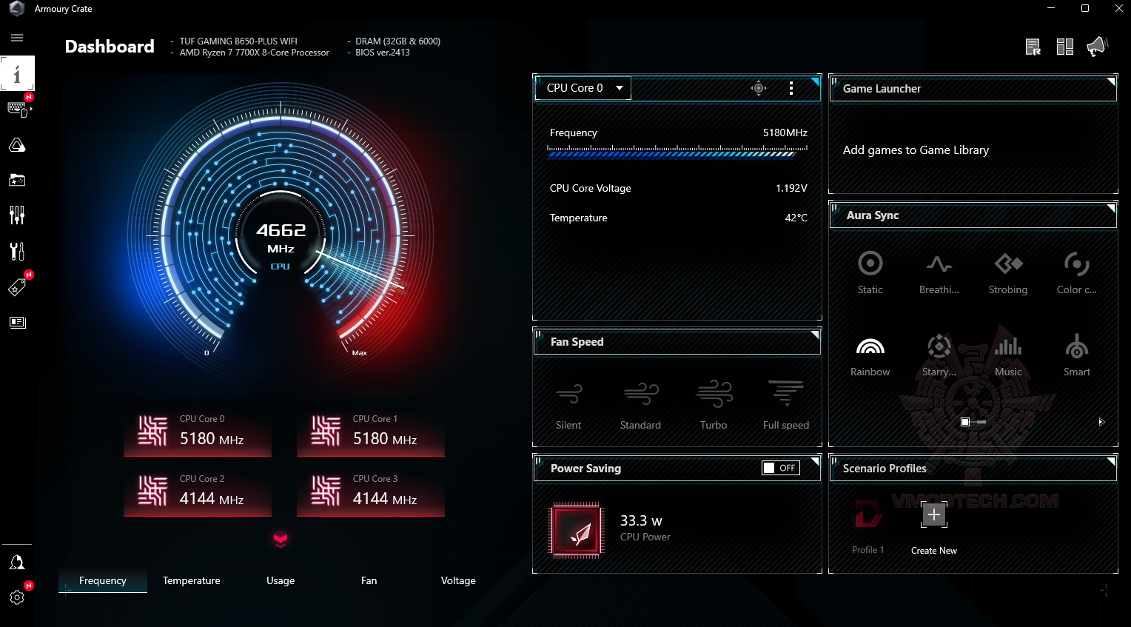Image resolution: width=1131 pixels, height=627 pixels.
Task: Click the CPU Power chip icon
Action: 577,529
